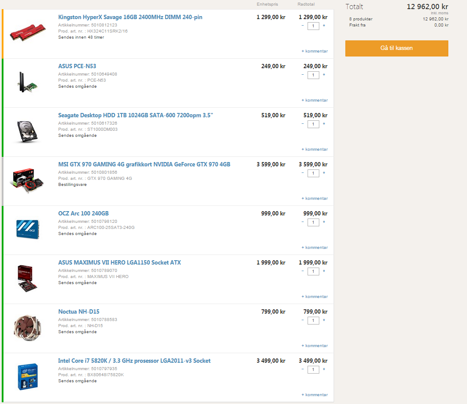Open the MSI GTX 970 GAMING 4G link
The image size is (467, 404).
point(144,164)
